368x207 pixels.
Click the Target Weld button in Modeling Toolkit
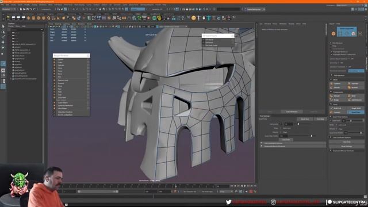pos(356,108)
